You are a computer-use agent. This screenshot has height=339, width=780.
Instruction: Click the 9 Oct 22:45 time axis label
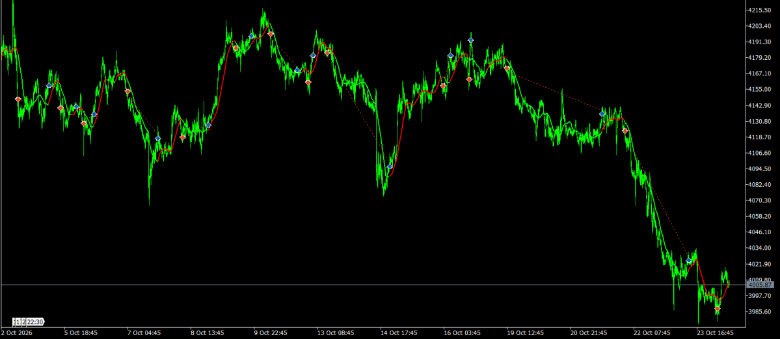point(272,332)
